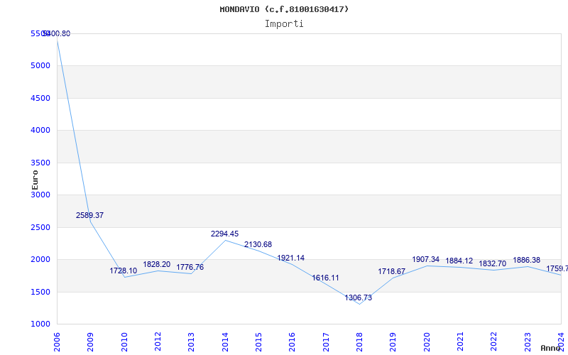Click the data label 1828.20

tap(156, 264)
